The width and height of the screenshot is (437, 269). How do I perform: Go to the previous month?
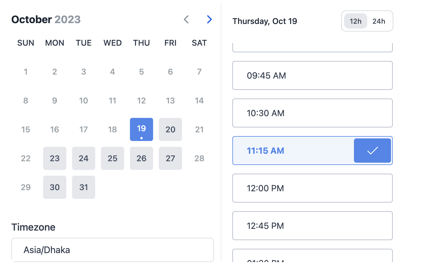click(186, 20)
